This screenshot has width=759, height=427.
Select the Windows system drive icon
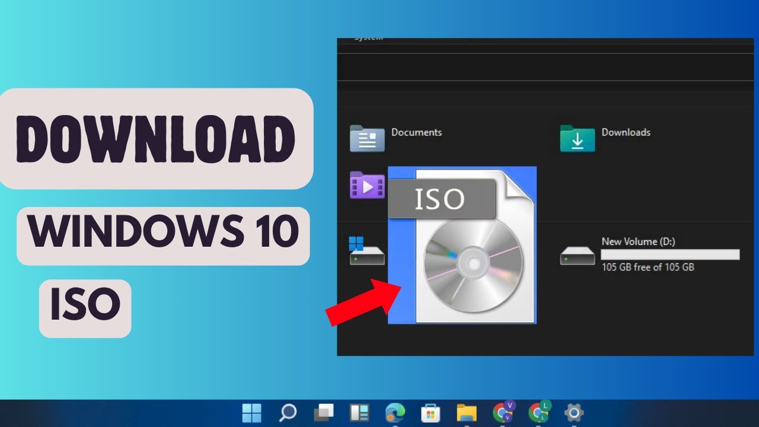[x=366, y=251]
